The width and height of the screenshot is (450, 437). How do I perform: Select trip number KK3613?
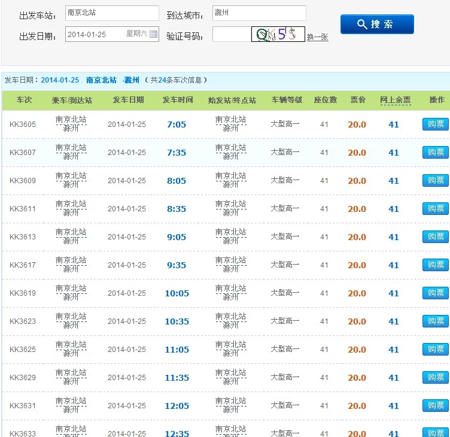tap(23, 237)
